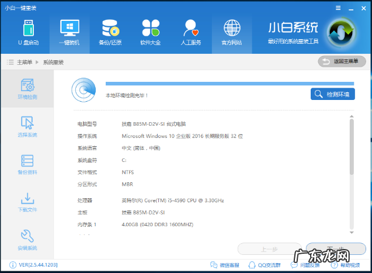Image resolution: width=372 pixels, height=273 pixels.
Task: Click the info list scrollbar thumb
Action: click(x=352, y=147)
